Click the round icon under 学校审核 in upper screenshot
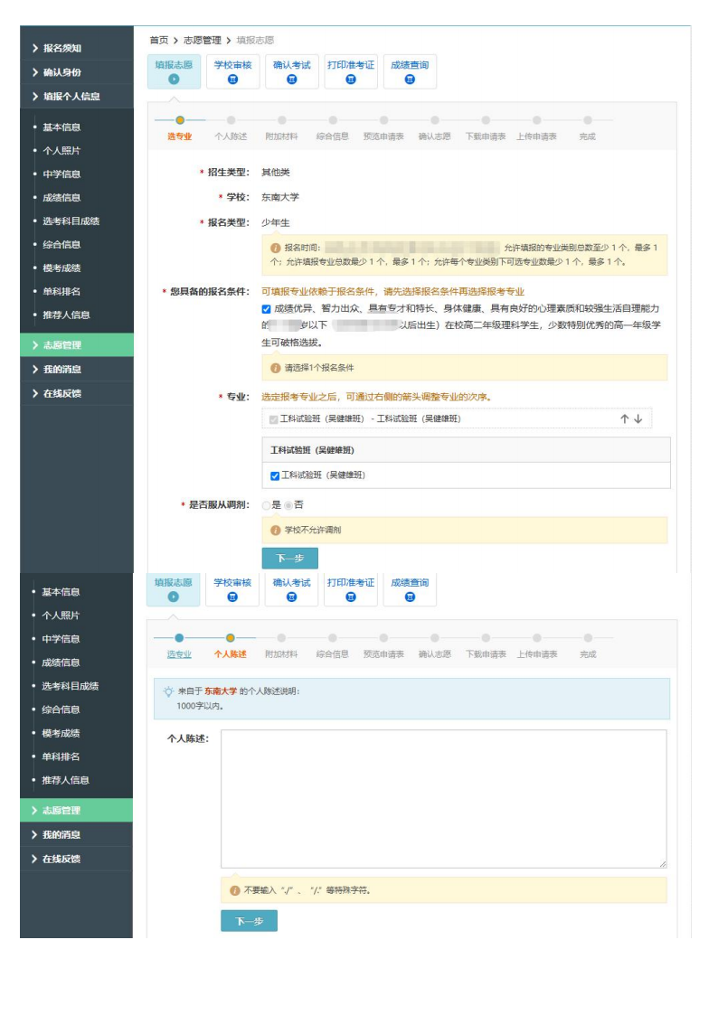This screenshot has width=718, height=1015. (x=232, y=79)
